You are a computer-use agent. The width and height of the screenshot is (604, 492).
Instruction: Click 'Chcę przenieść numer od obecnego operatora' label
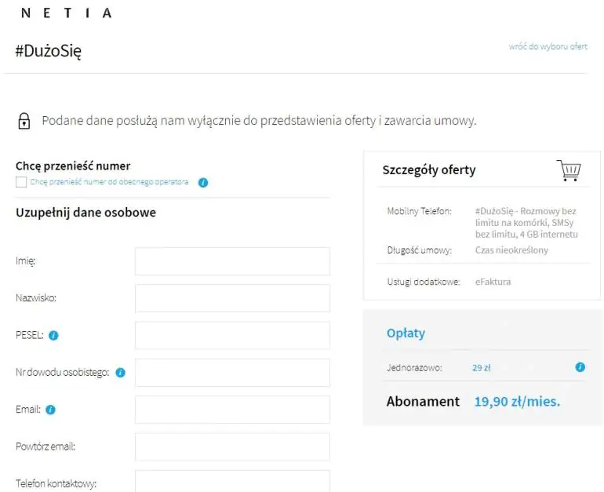pyautogui.click(x=109, y=182)
